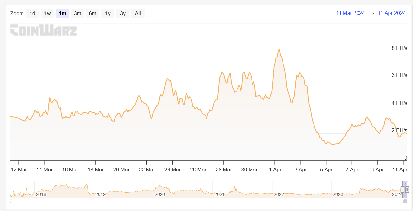The height and width of the screenshot is (211, 413).
Task: Switch zoom to 1w
Action: click(x=47, y=13)
